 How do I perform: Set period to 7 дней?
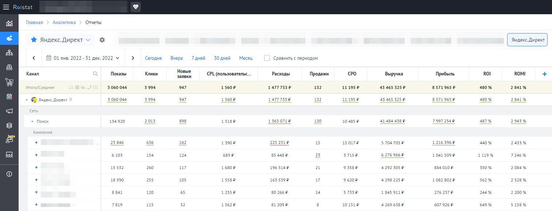(198, 58)
